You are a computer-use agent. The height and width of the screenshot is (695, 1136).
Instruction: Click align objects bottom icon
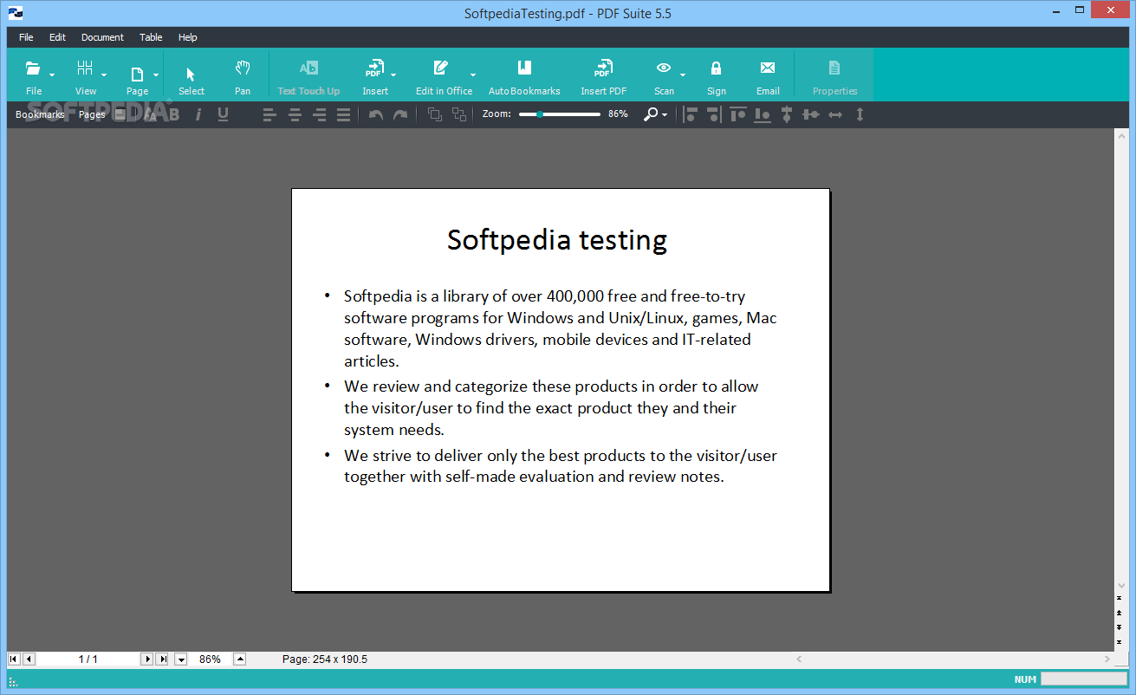pos(763,114)
